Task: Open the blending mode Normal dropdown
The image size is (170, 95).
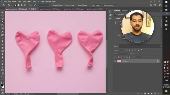Action: 122,54
